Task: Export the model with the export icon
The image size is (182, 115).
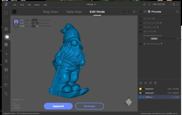Action: (x=146, y=83)
